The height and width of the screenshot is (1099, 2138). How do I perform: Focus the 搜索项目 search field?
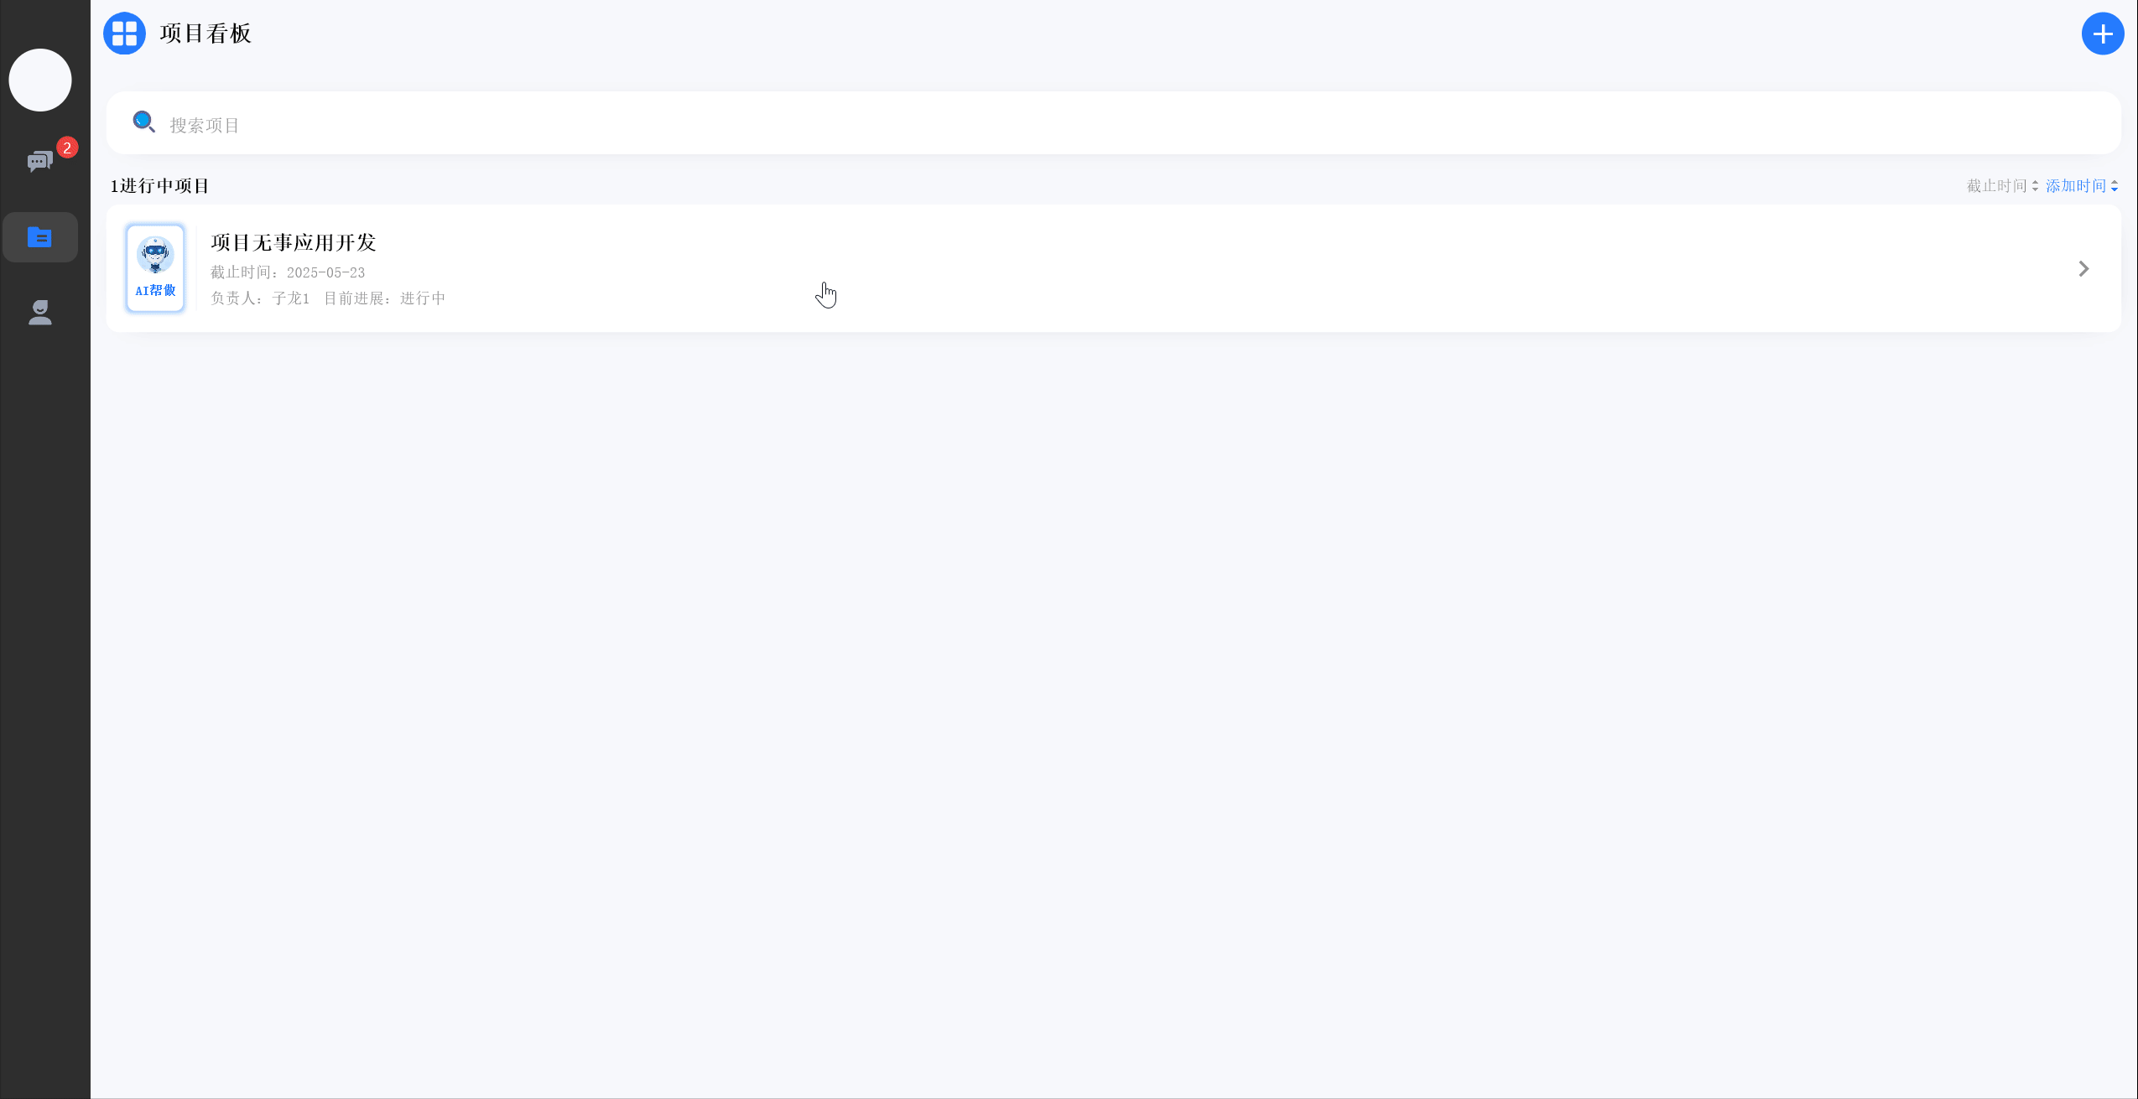coord(1114,123)
